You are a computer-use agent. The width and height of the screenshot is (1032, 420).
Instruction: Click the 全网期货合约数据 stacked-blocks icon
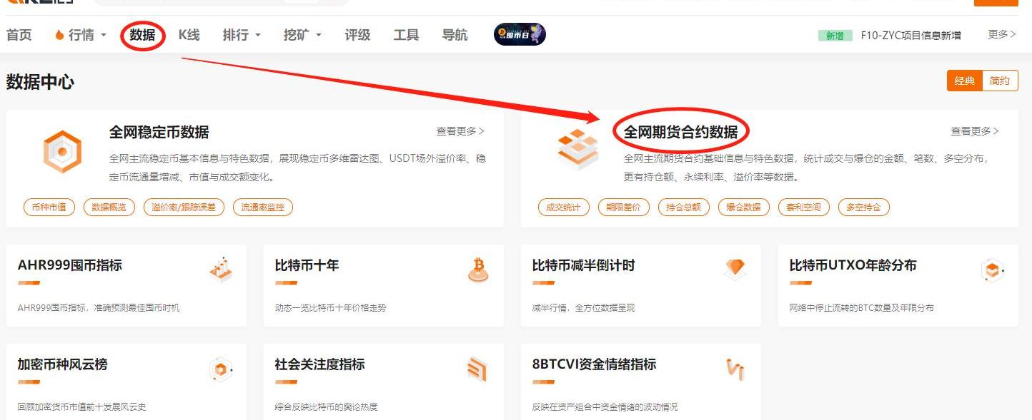pos(577,149)
